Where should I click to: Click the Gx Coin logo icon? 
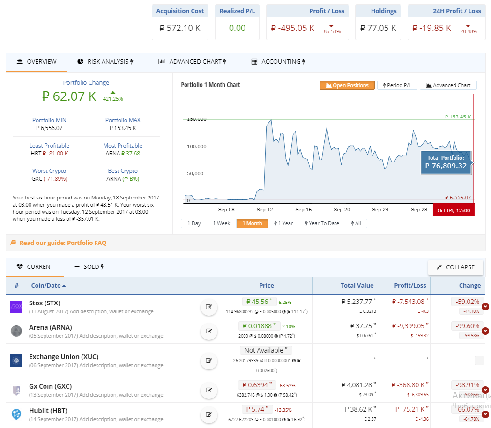click(16, 390)
